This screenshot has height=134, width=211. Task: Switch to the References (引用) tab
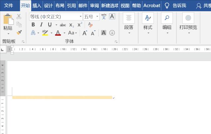pos(71,6)
